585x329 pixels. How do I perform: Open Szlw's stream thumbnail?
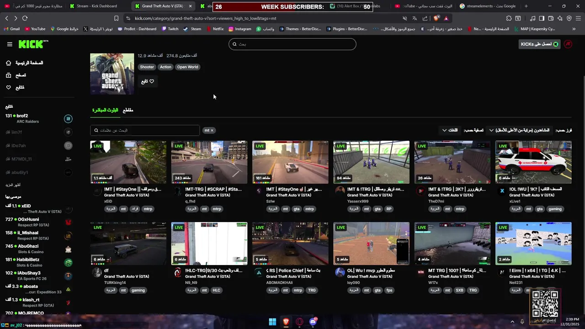point(290,162)
